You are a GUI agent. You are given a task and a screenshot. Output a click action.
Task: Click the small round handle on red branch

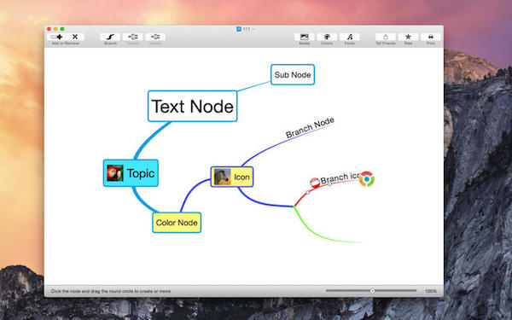[308, 192]
